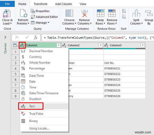This screenshot has height=135, width=154.
Task: Select row number 9
Action: pyautogui.click(x=16, y=96)
